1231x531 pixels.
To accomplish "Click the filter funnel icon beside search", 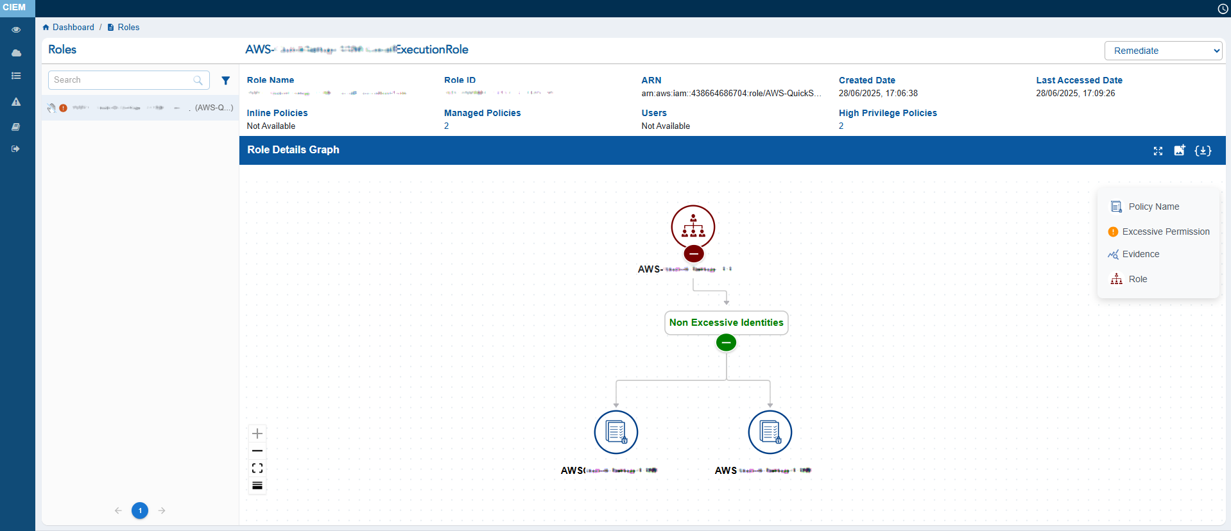I will (x=225, y=81).
